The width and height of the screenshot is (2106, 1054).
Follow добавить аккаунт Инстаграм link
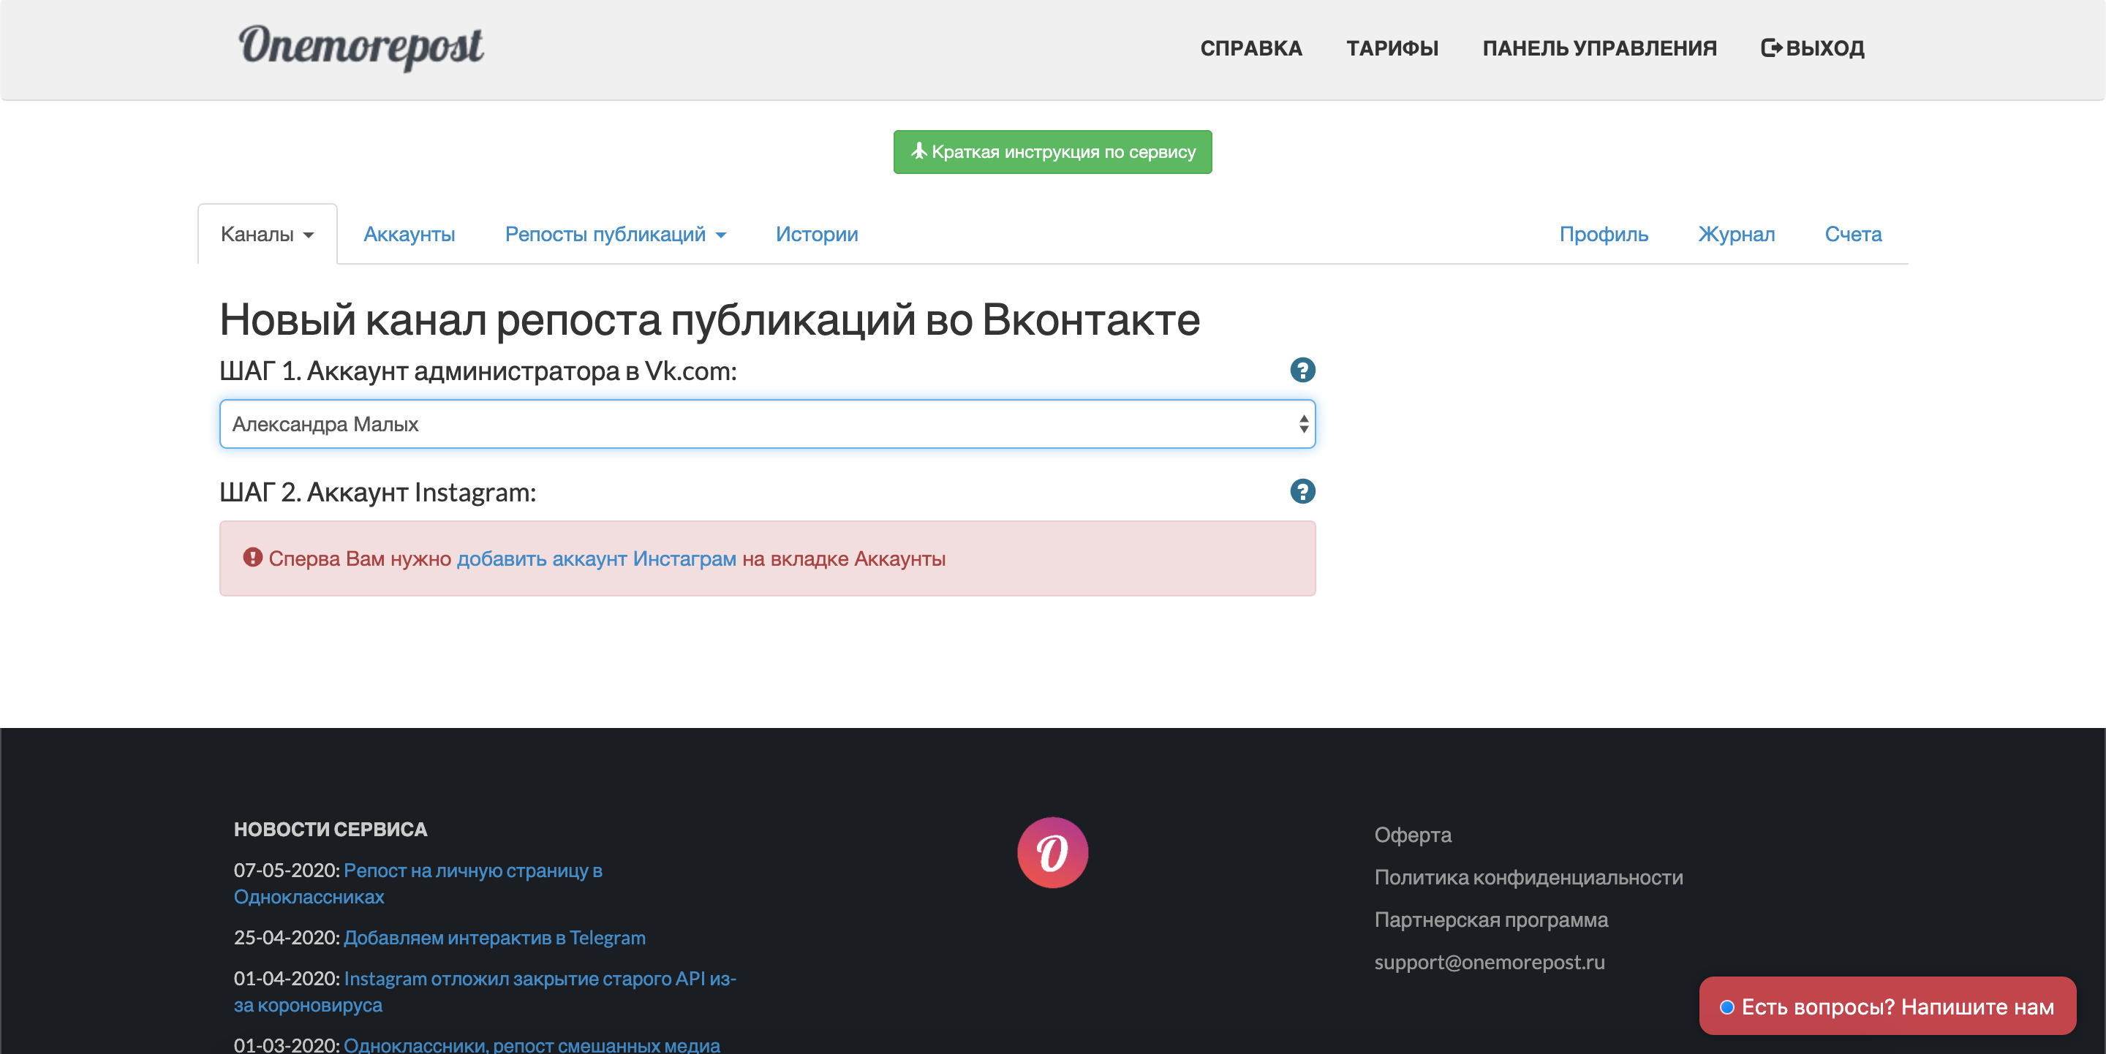coord(596,559)
